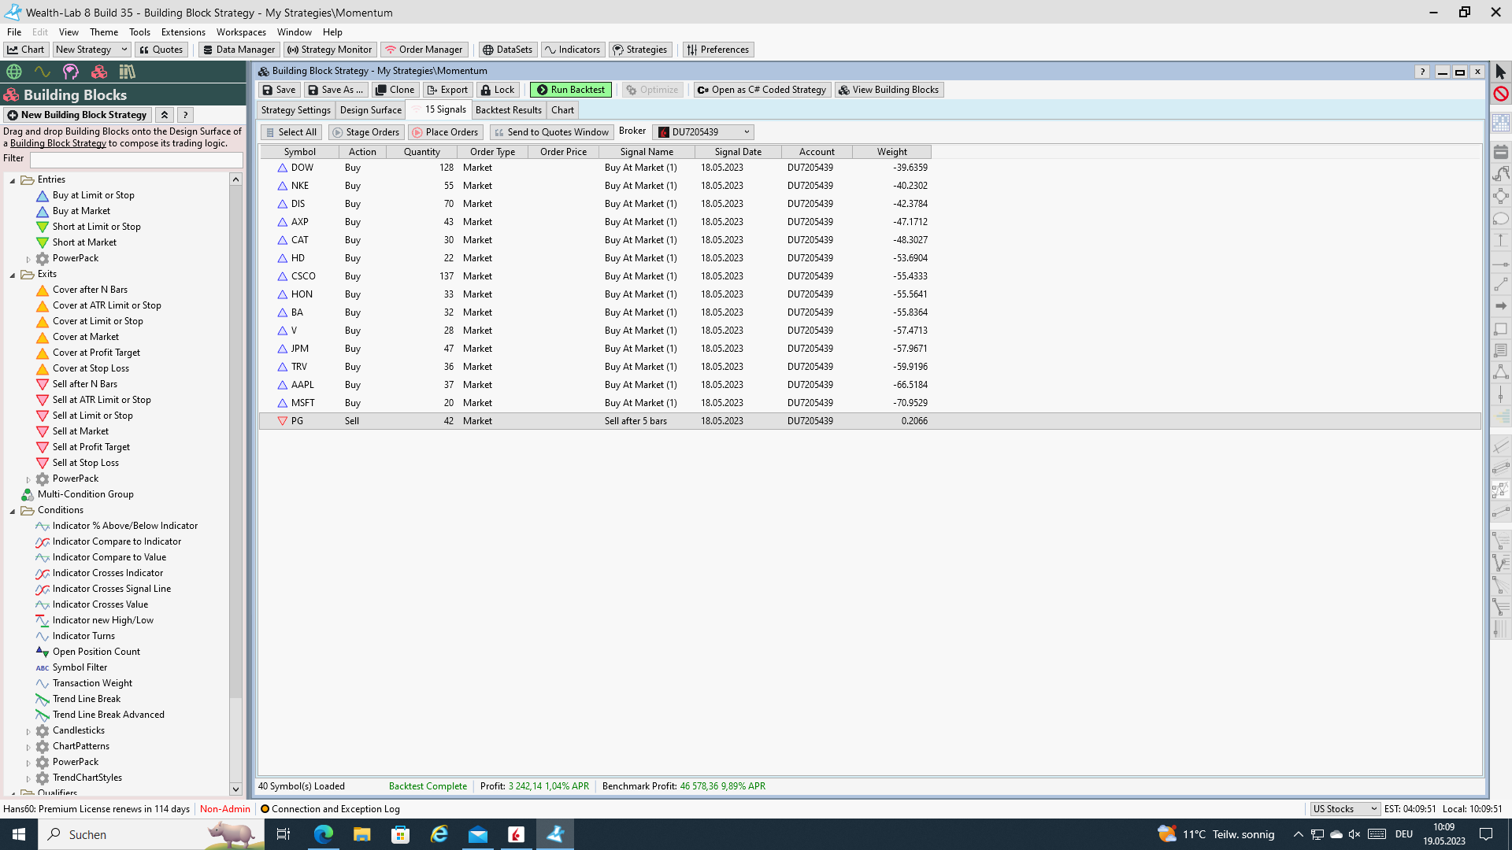The height and width of the screenshot is (850, 1512).
Task: Switch to Design Surface tab
Action: click(x=370, y=110)
